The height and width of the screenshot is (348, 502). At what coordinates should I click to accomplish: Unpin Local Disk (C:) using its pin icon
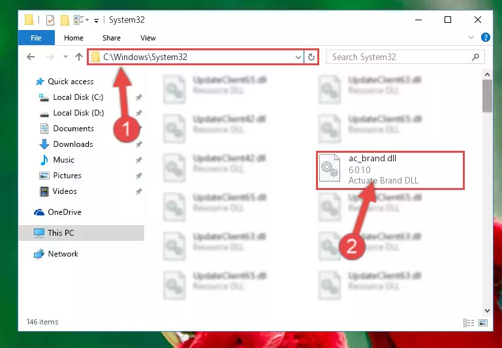point(138,97)
